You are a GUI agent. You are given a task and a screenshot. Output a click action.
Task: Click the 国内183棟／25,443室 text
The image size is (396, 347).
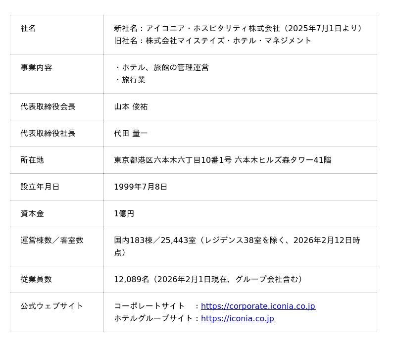coord(155,241)
